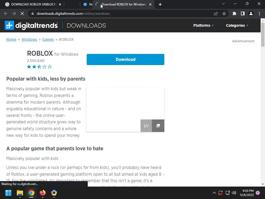The height and width of the screenshot is (199, 265).
Task: Close the Download ROBLOX for Windows tab
Action: pos(150,4)
